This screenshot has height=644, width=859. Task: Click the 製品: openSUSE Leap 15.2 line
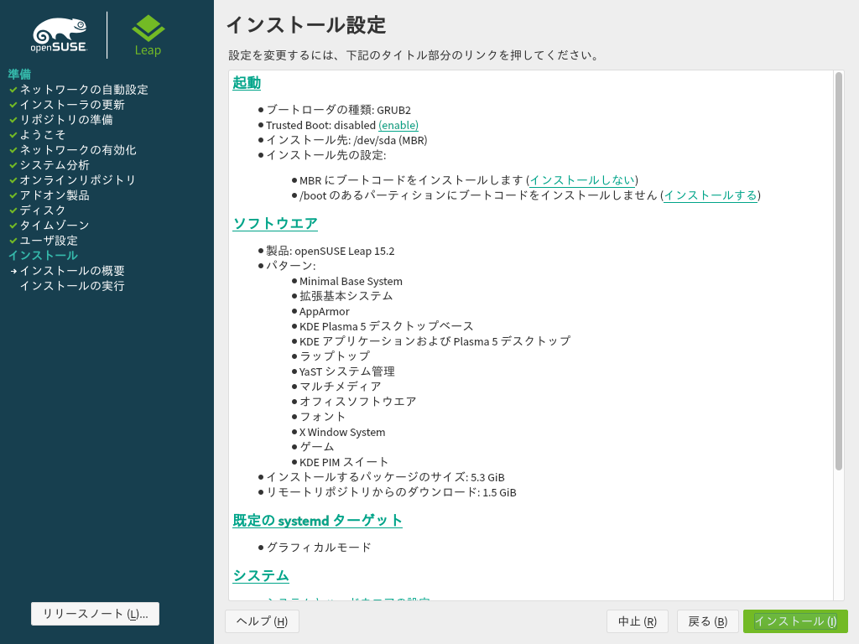pyautogui.click(x=331, y=251)
